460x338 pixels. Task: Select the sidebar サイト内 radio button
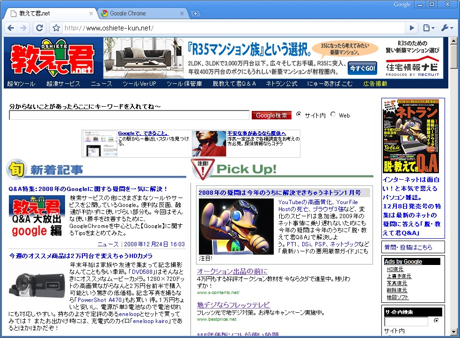click(x=436, y=320)
